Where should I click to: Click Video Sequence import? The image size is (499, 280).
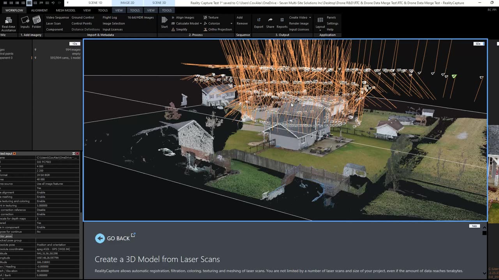pos(57,17)
